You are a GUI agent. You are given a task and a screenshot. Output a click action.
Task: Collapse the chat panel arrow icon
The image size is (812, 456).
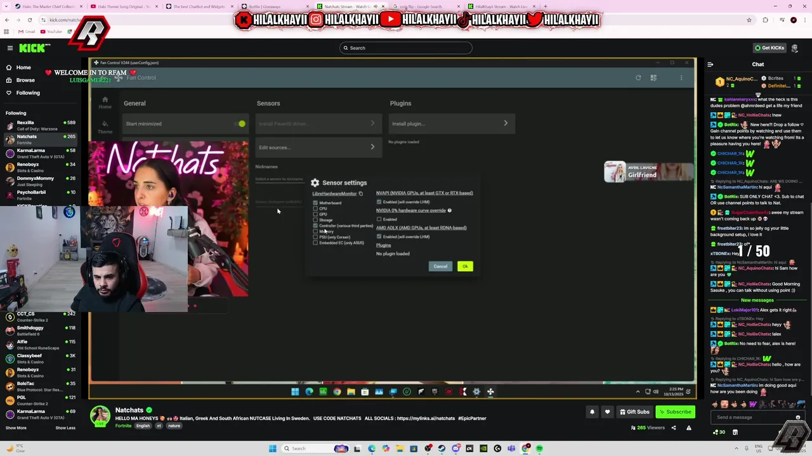[710, 64]
